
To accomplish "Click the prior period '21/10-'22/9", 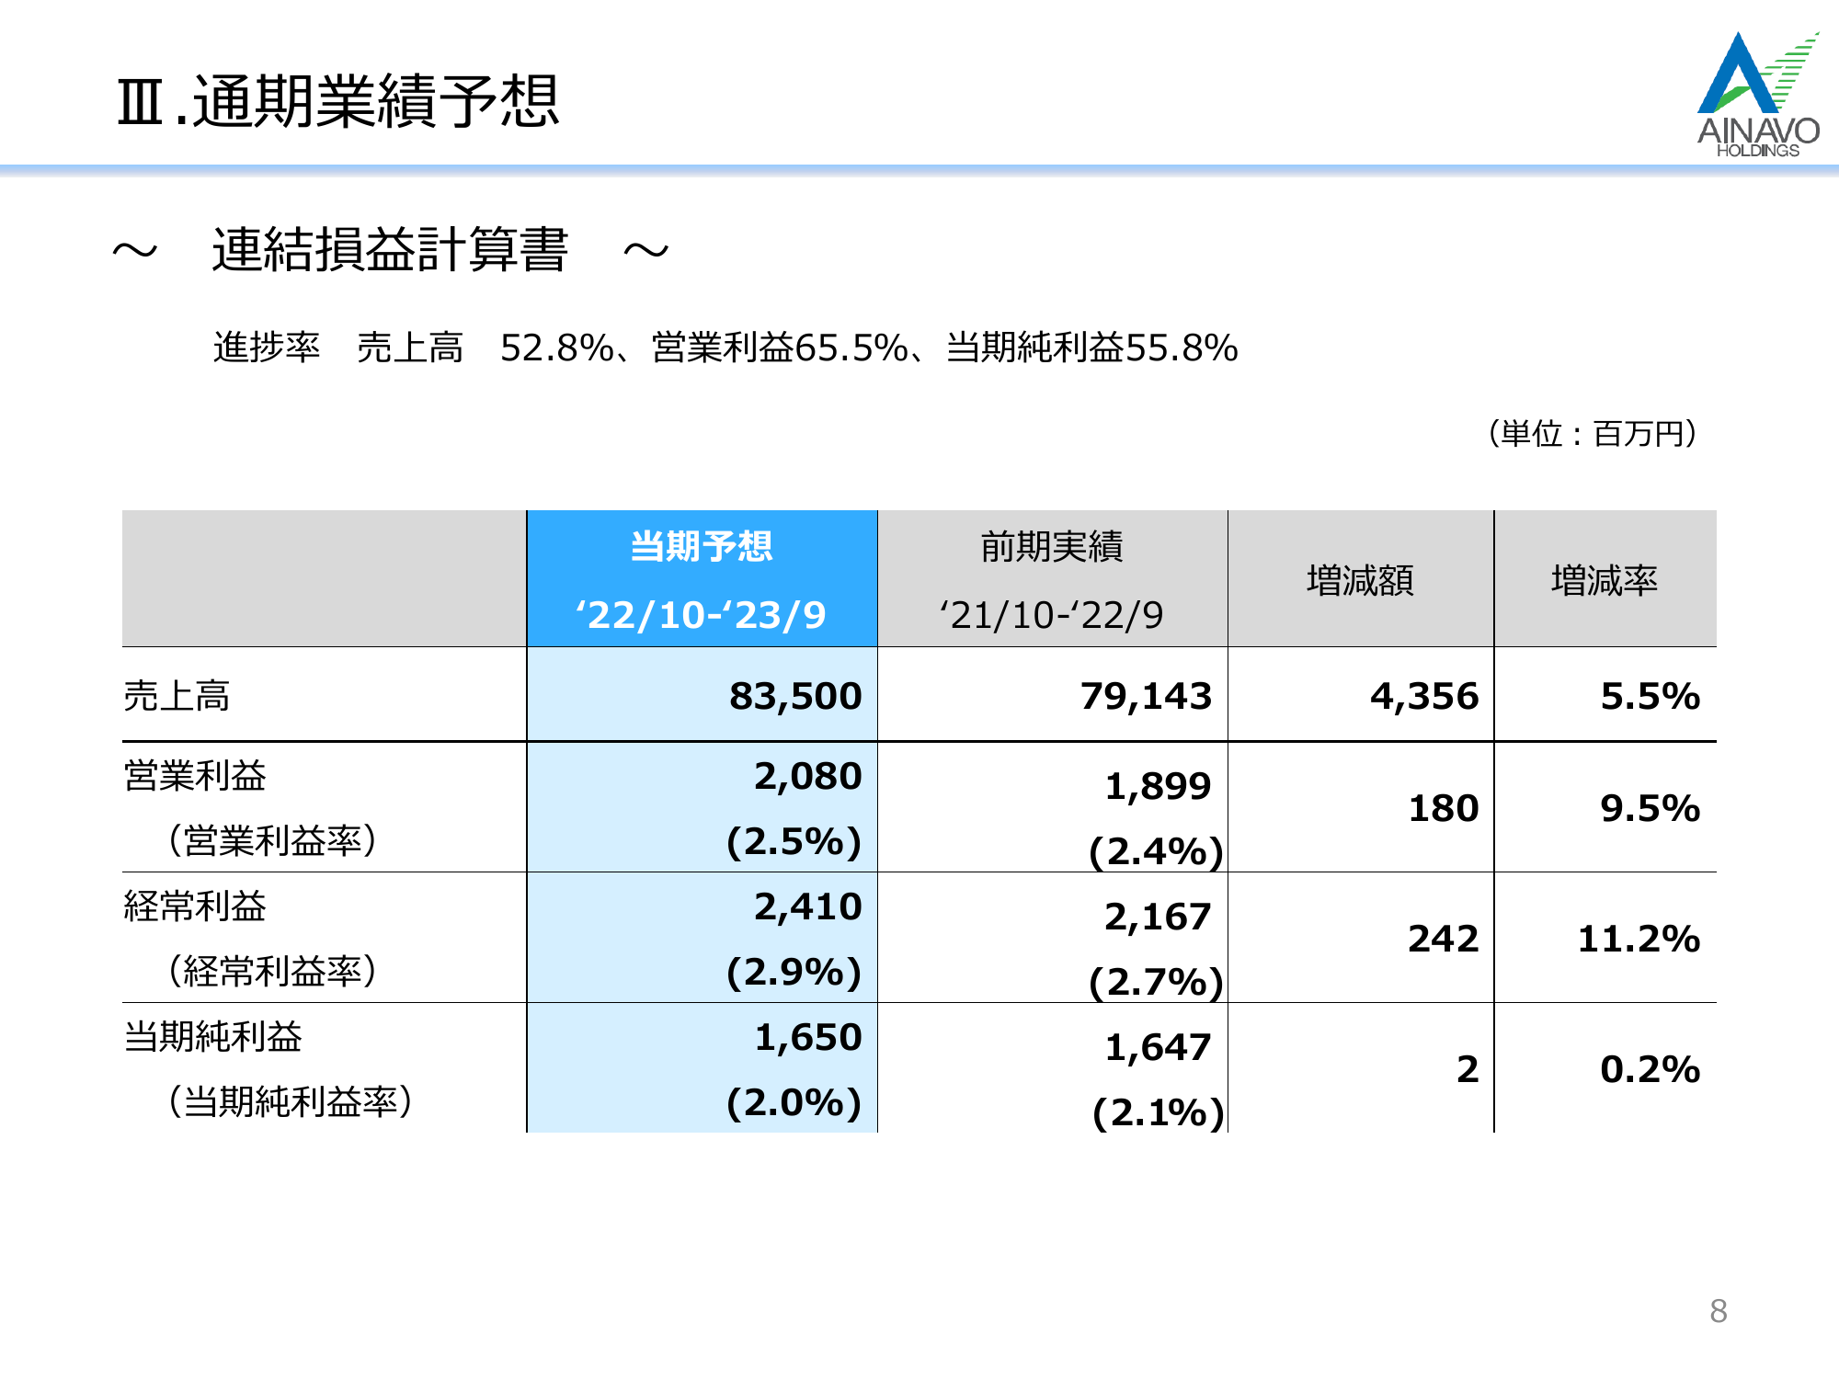I will coord(1051,615).
